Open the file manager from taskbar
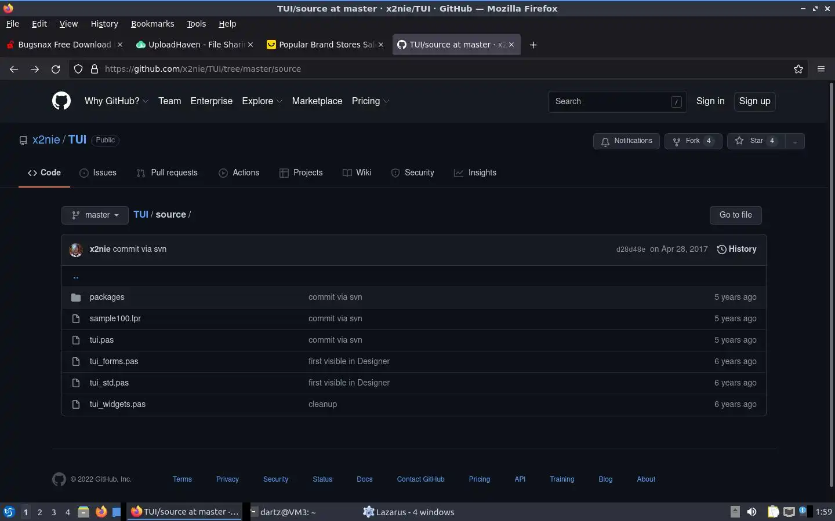The width and height of the screenshot is (835, 521). click(x=83, y=512)
